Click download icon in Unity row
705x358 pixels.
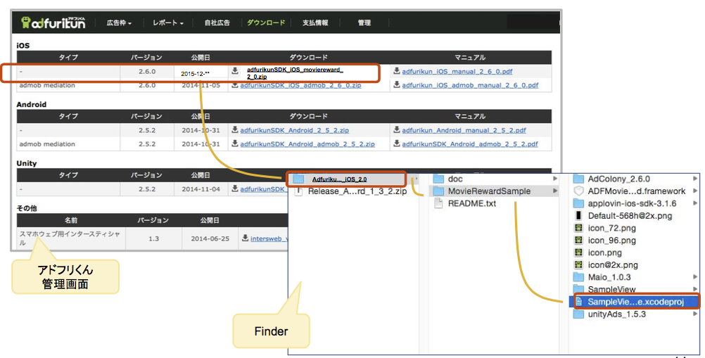point(235,189)
